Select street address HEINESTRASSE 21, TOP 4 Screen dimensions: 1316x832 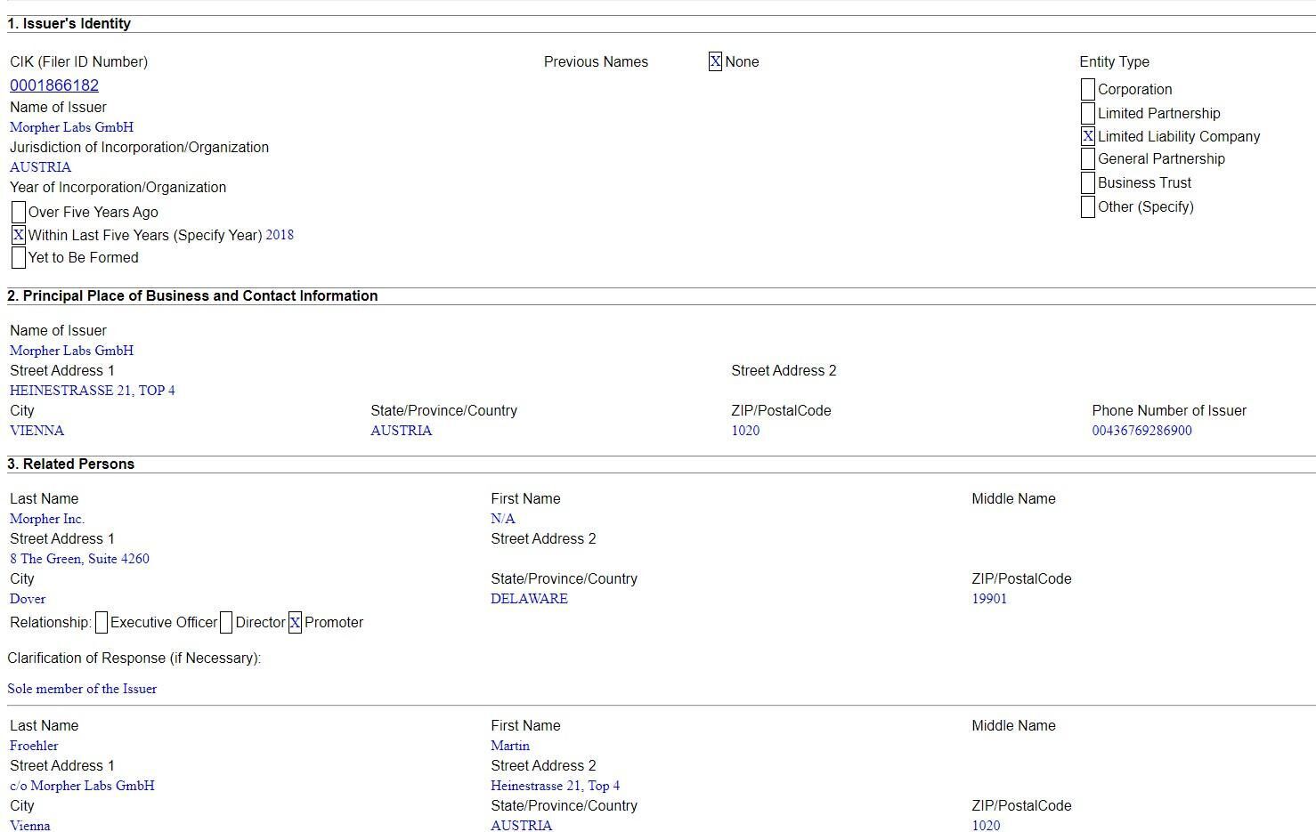pyautogui.click(x=93, y=390)
